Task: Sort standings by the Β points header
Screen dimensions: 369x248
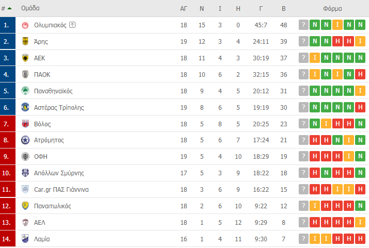Action: coord(284,9)
